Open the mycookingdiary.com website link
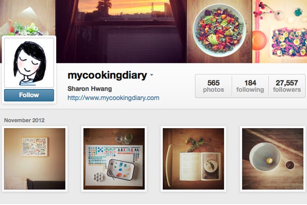The width and height of the screenshot is (307, 205). 114,98
